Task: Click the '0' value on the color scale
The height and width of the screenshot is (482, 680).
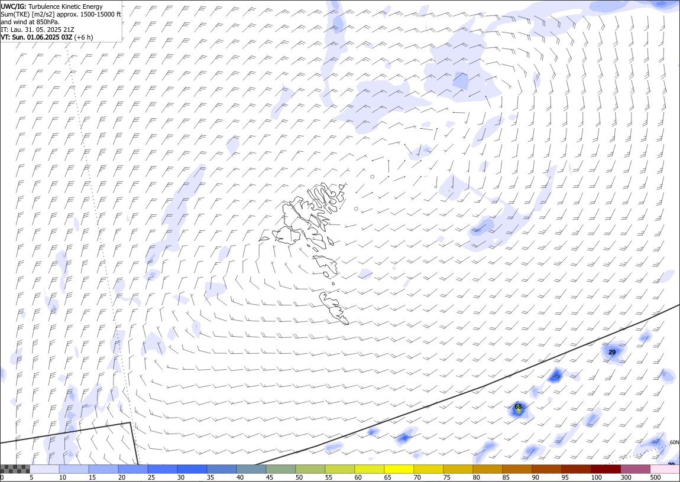Action: tap(2, 478)
